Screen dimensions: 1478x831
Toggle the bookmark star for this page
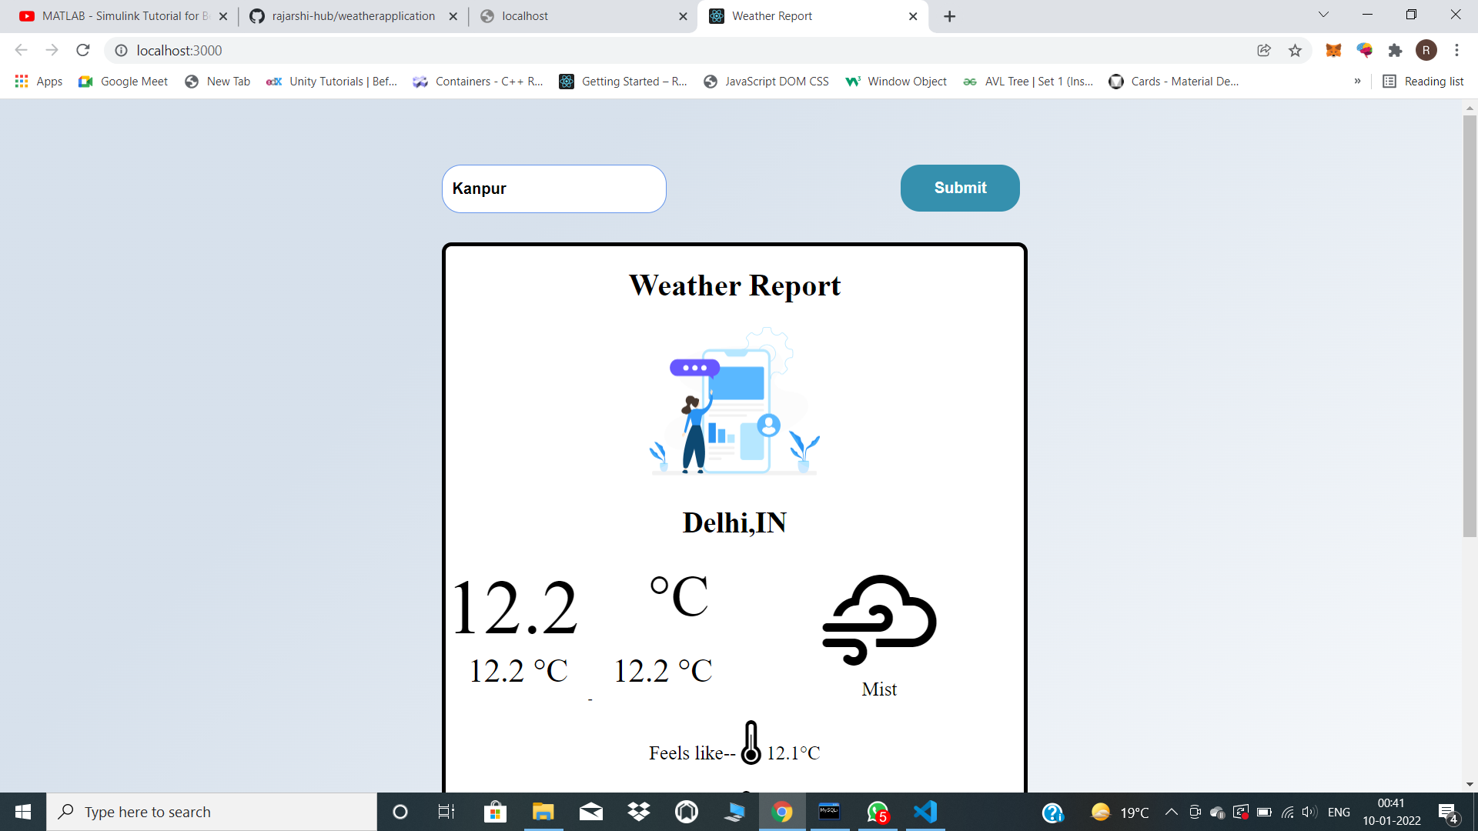click(x=1296, y=50)
